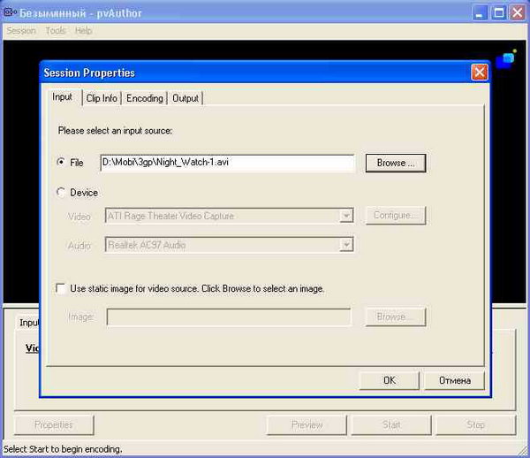Click the Stop button in main window
This screenshot has width=530, height=458.
[x=476, y=425]
